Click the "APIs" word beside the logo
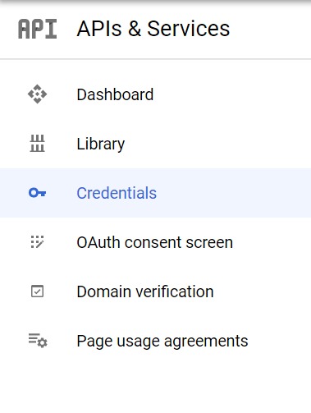 point(99,29)
